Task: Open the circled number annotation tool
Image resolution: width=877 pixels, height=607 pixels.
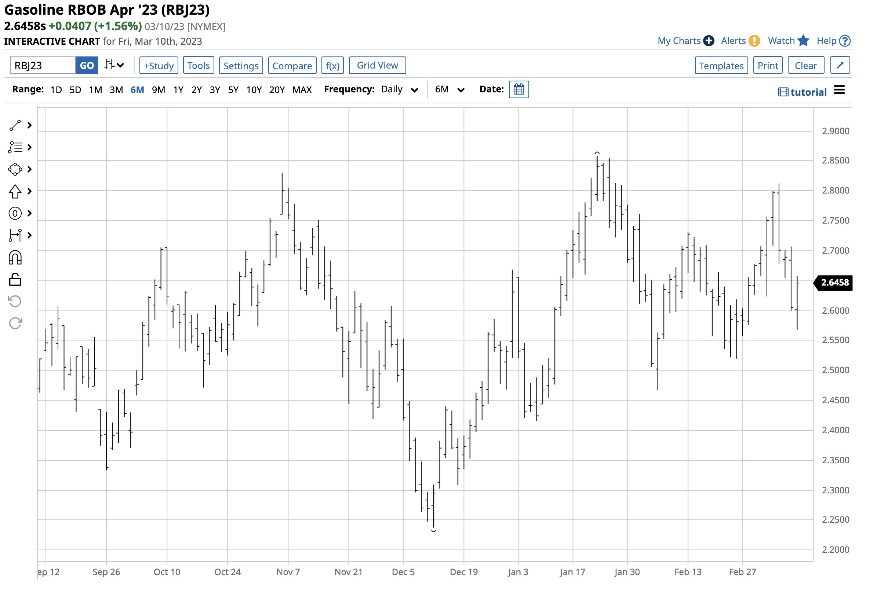Action: click(15, 213)
